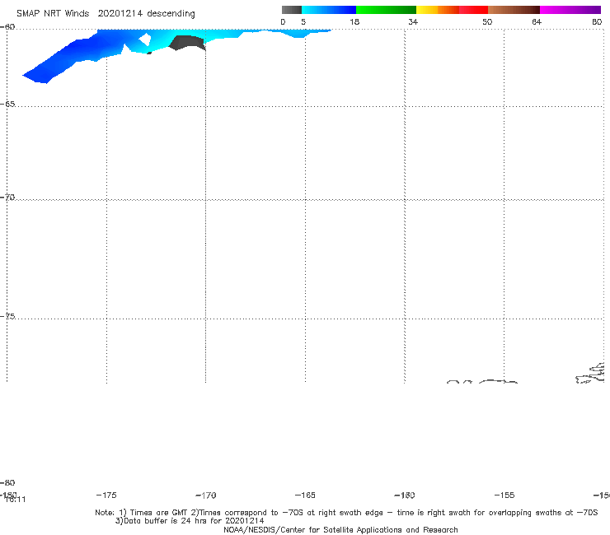Click the word "descending" in the title
Screen dimensions: 610x535
coord(171,14)
